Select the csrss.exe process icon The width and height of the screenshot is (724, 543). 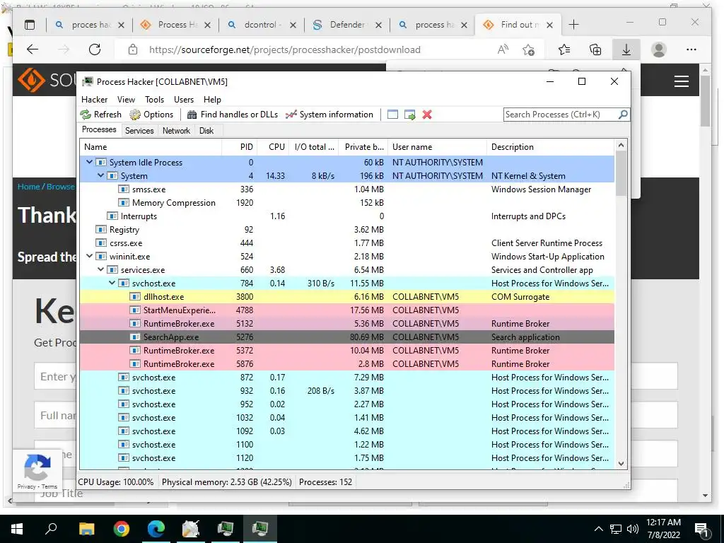click(x=101, y=243)
